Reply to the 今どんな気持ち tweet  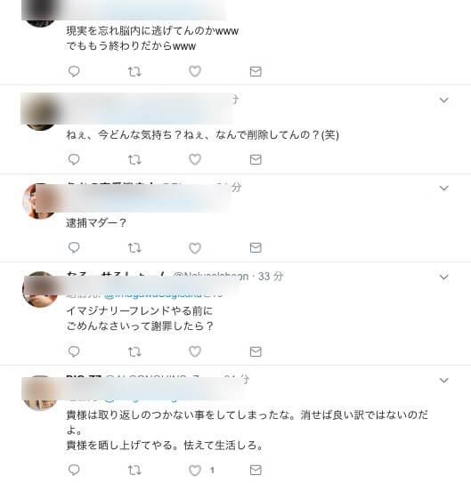pos(74,159)
